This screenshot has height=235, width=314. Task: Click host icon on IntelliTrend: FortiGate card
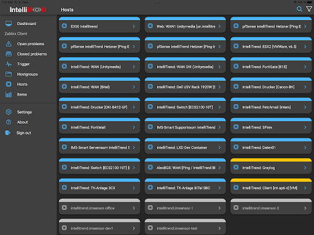point(236,66)
